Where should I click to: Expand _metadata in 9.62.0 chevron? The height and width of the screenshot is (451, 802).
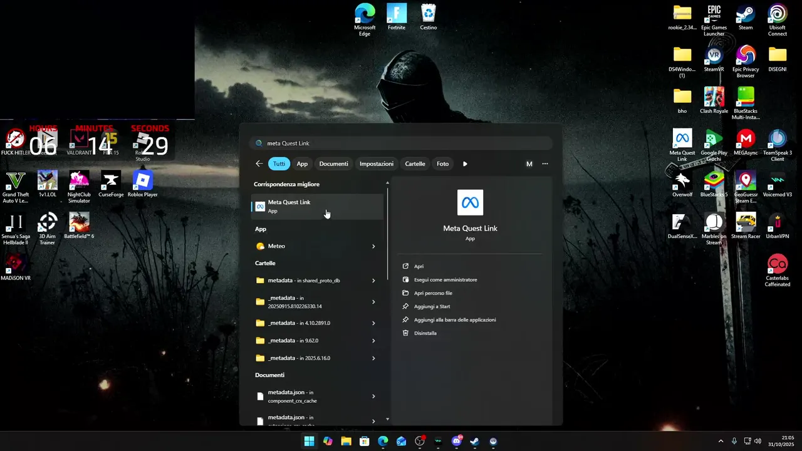[373, 341]
